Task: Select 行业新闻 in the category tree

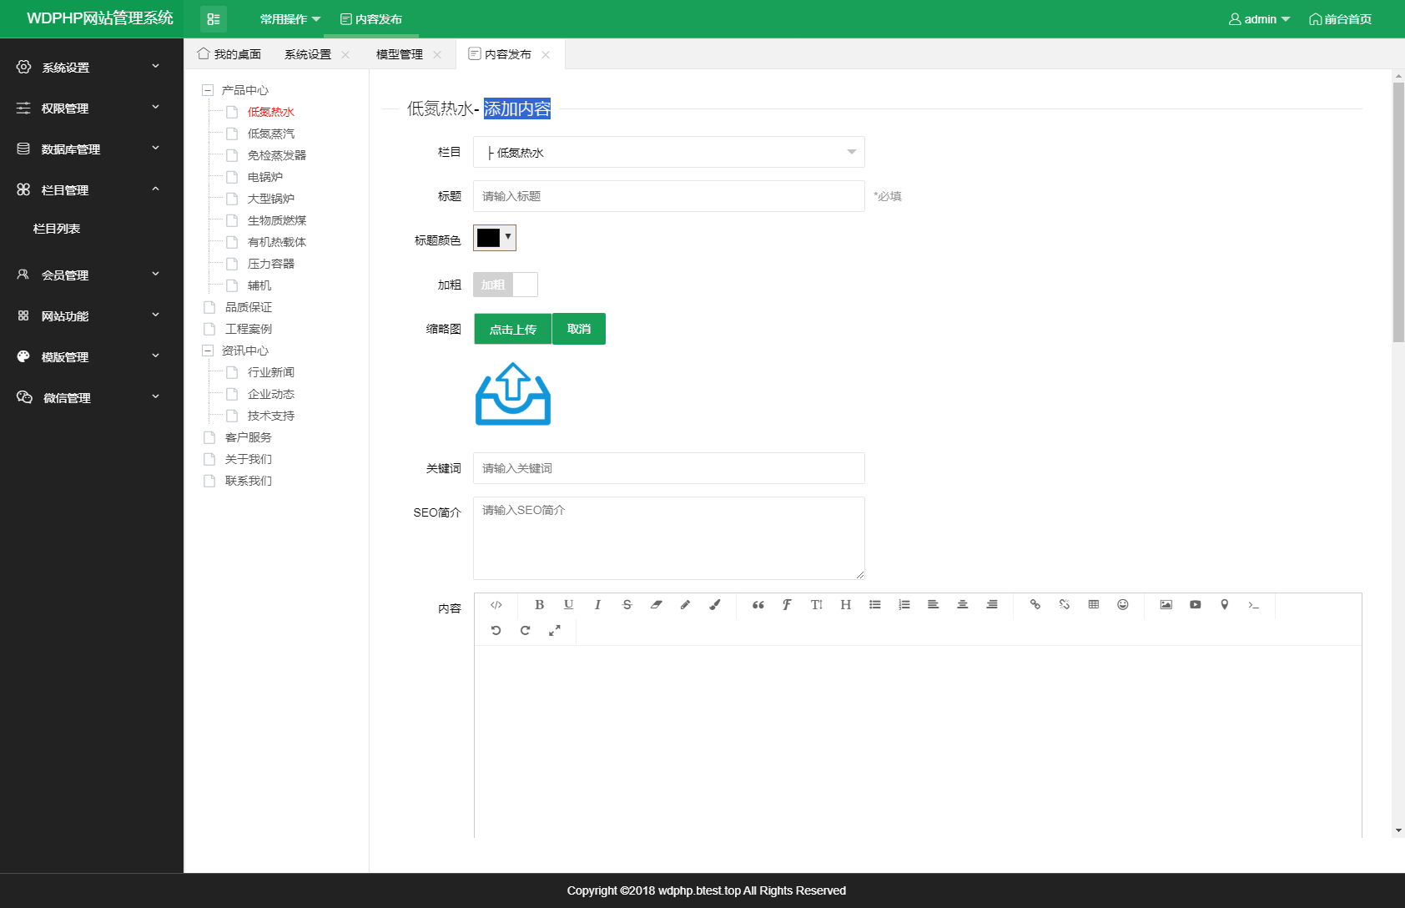Action: pyautogui.click(x=271, y=372)
